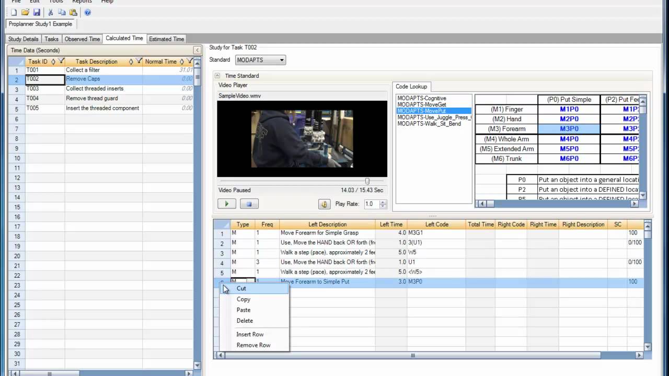
Task: Select the Code Lookup tab
Action: pyautogui.click(x=411, y=87)
